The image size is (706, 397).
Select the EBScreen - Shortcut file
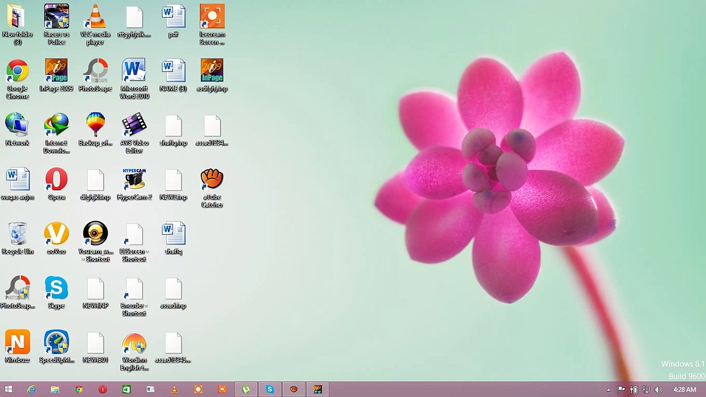point(134,242)
